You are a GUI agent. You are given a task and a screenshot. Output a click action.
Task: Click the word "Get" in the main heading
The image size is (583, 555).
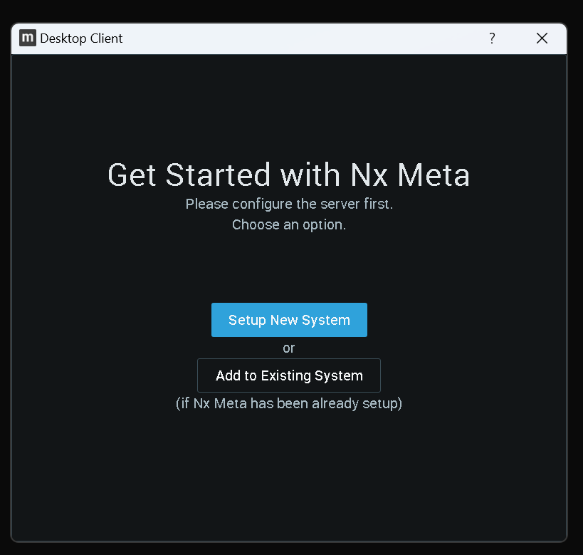132,175
